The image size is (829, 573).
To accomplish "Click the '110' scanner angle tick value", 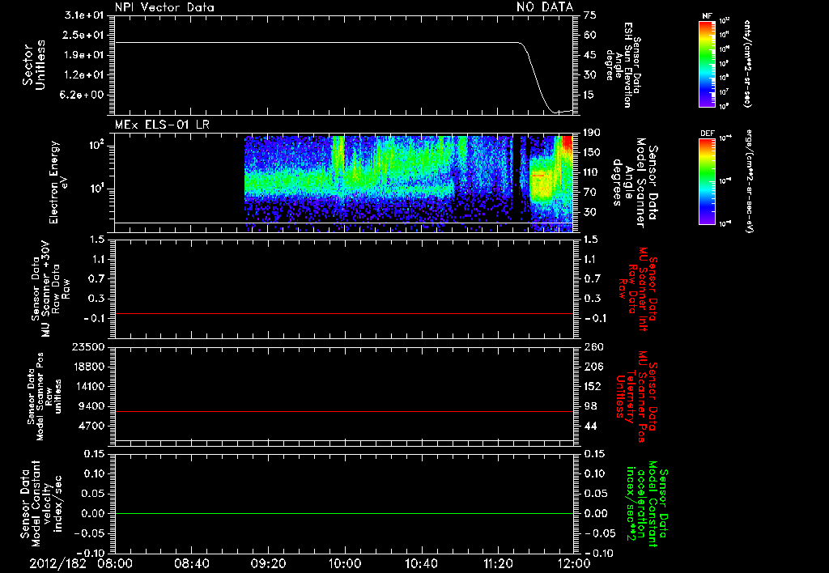I will pos(593,172).
